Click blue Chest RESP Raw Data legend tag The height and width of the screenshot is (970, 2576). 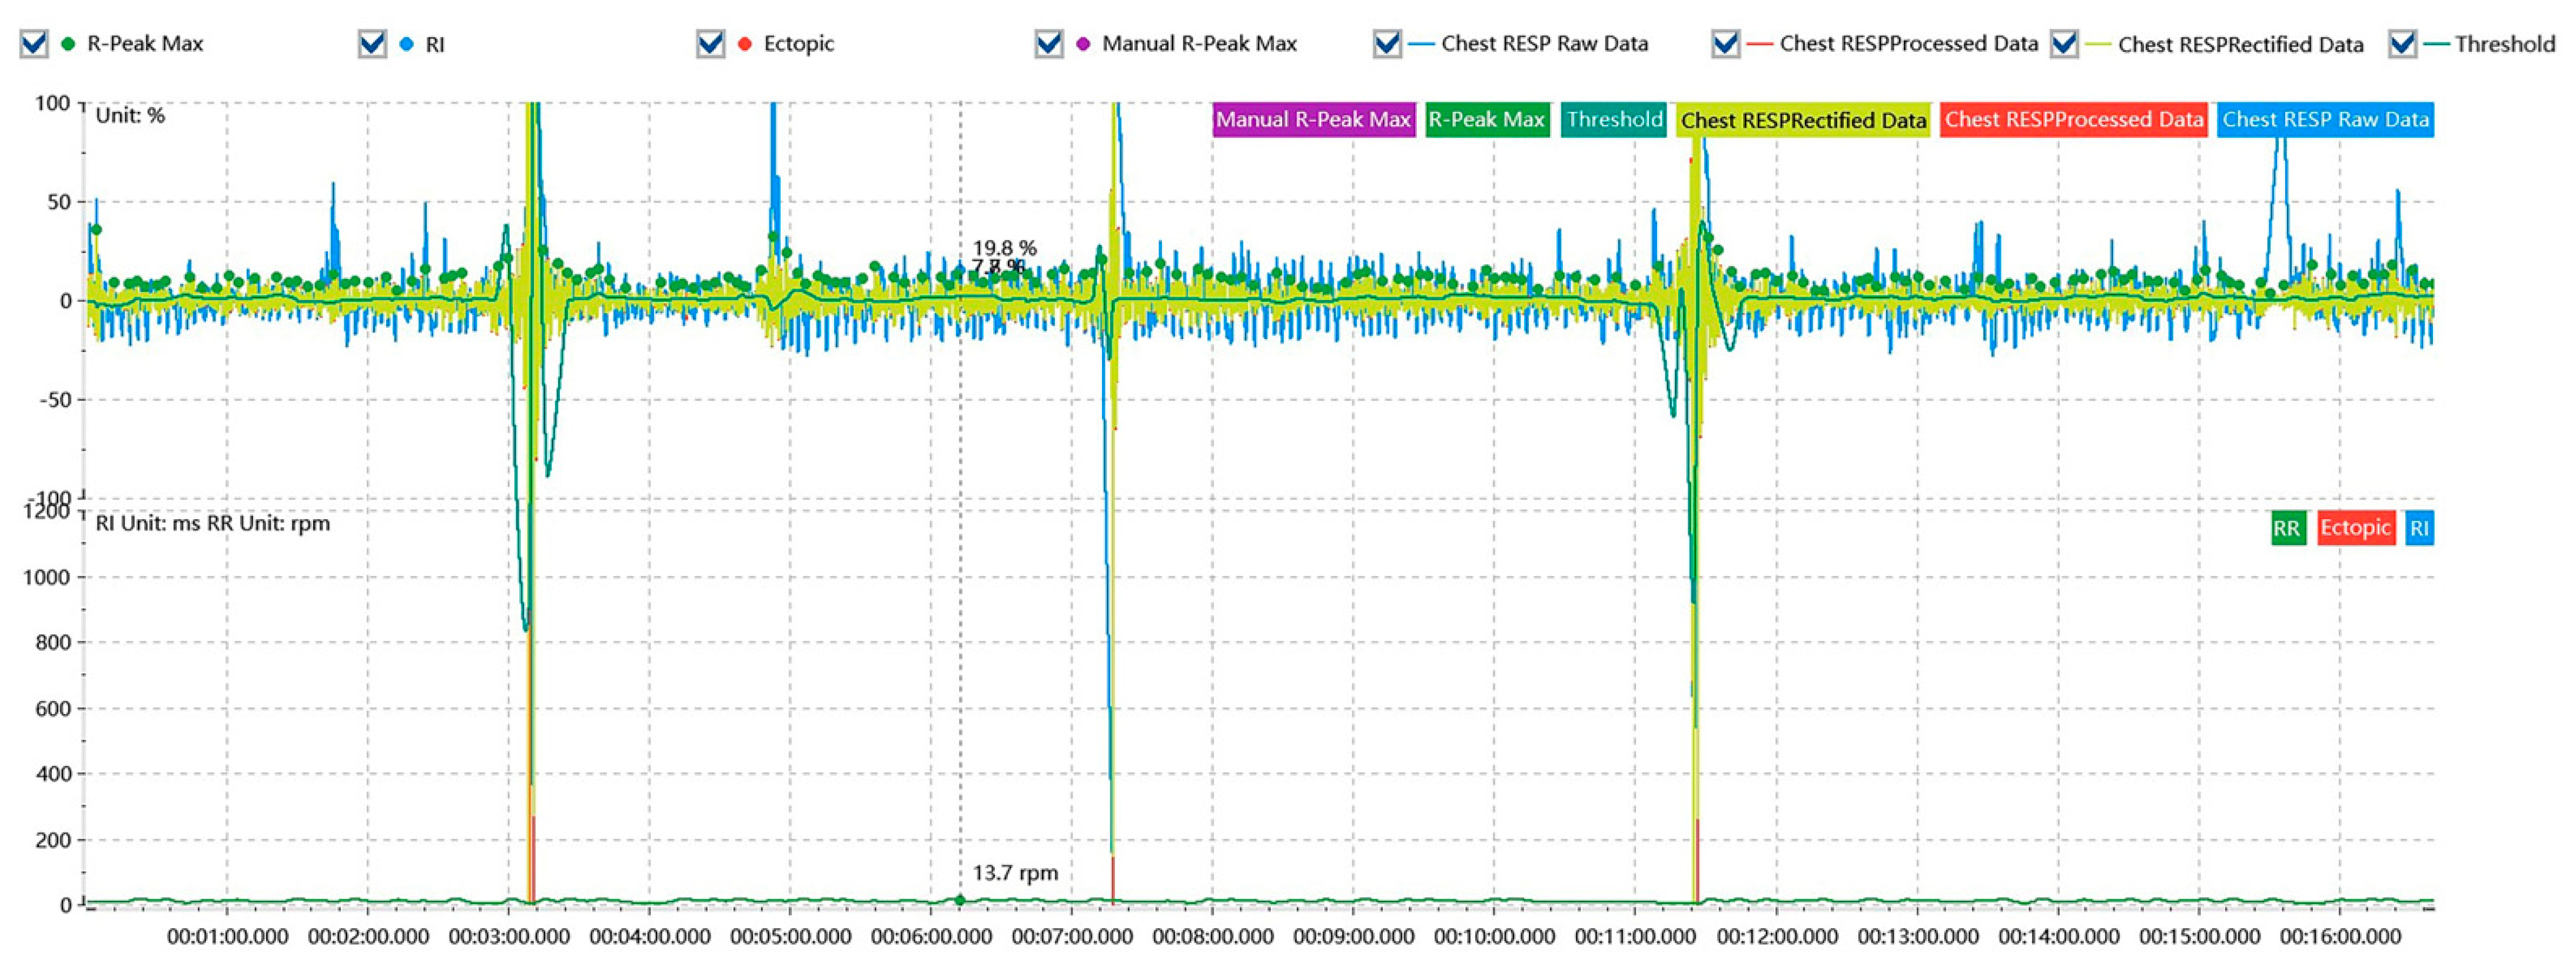pos(2324,120)
